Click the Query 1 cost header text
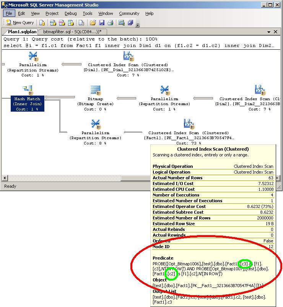283x307 pixels. (x=80, y=39)
